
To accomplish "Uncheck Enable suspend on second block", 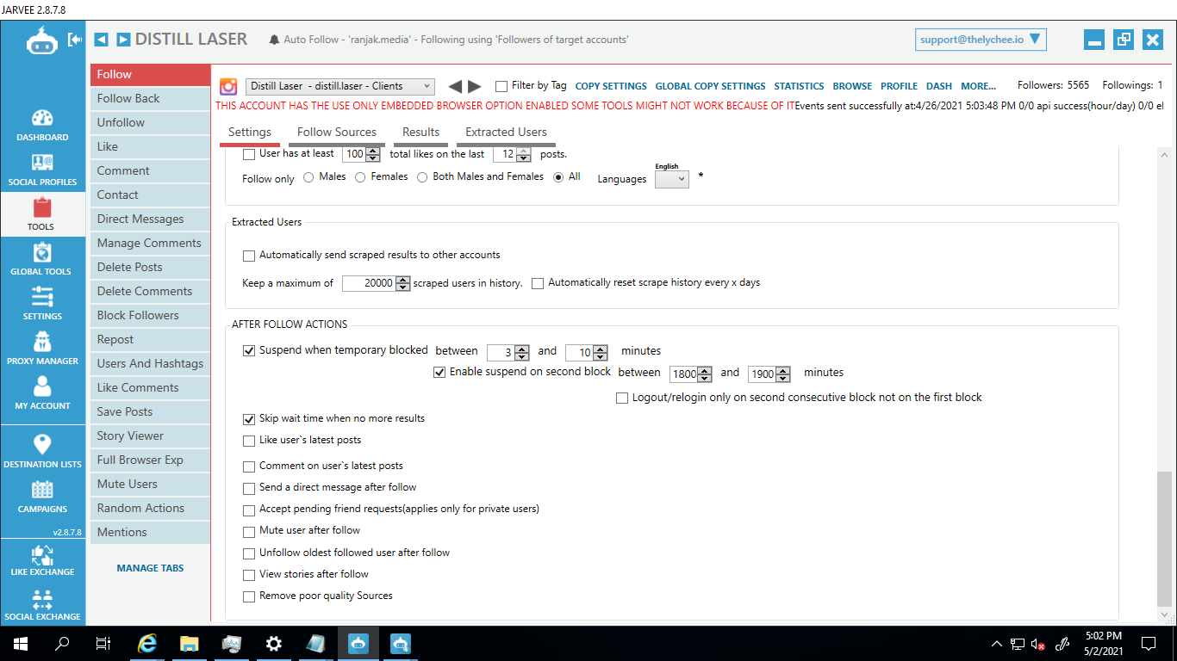I will [x=439, y=373].
